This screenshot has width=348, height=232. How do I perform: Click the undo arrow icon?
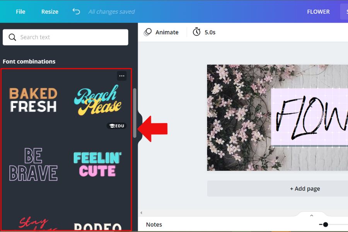pos(76,11)
